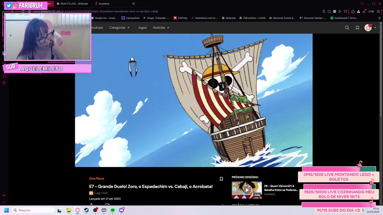Open the cat-face app in taskbar
Image resolution: width=383 pixels, height=215 pixels.
(x=104, y=210)
